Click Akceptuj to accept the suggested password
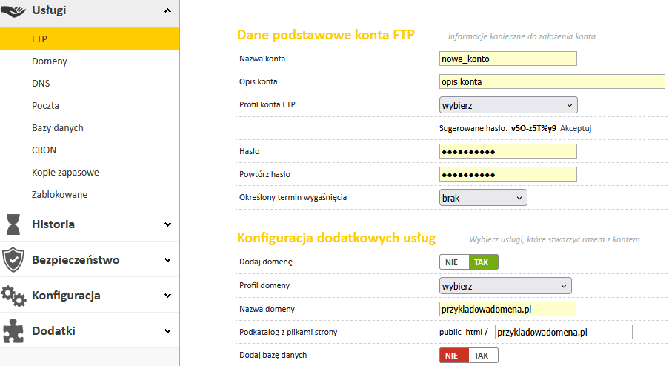669x366 pixels. pos(576,128)
